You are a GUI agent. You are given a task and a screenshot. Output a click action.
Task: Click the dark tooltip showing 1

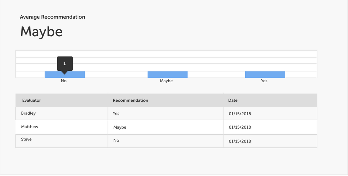[x=65, y=63]
